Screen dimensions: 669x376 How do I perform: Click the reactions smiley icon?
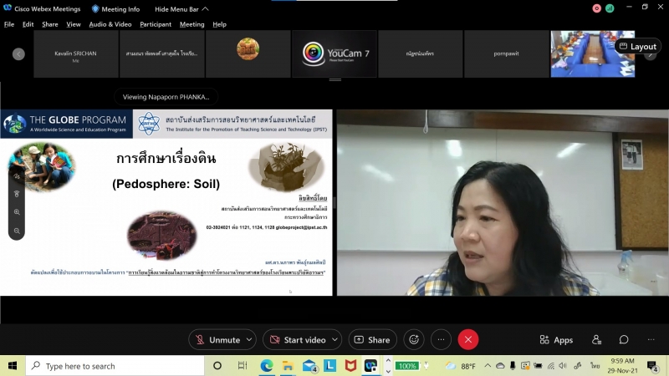(411, 340)
